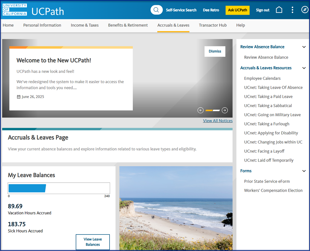Click the Accruals & Leaves Page heading
310x251 pixels.
click(38, 137)
